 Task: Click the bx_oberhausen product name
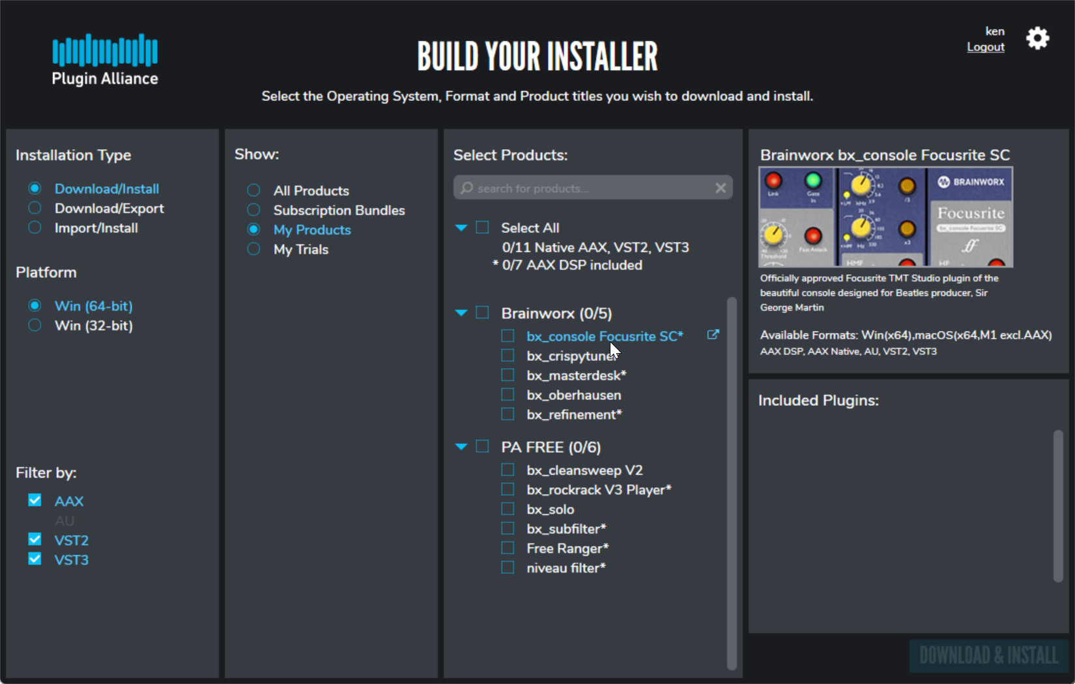pyautogui.click(x=574, y=395)
